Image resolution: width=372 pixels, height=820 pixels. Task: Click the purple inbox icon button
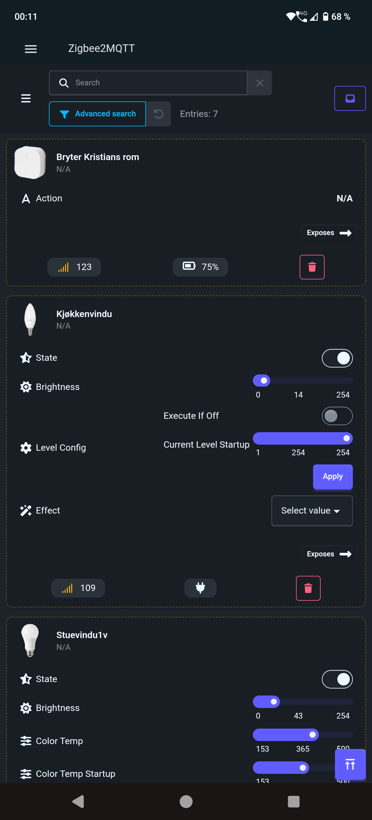[350, 98]
